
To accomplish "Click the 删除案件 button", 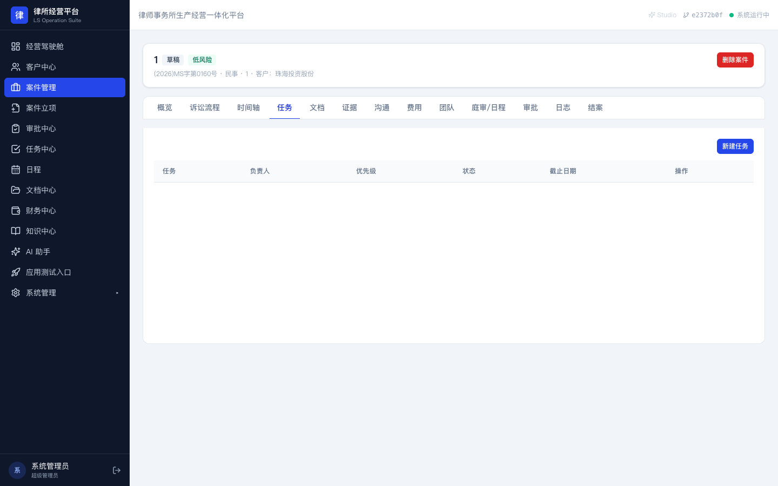I will click(735, 60).
